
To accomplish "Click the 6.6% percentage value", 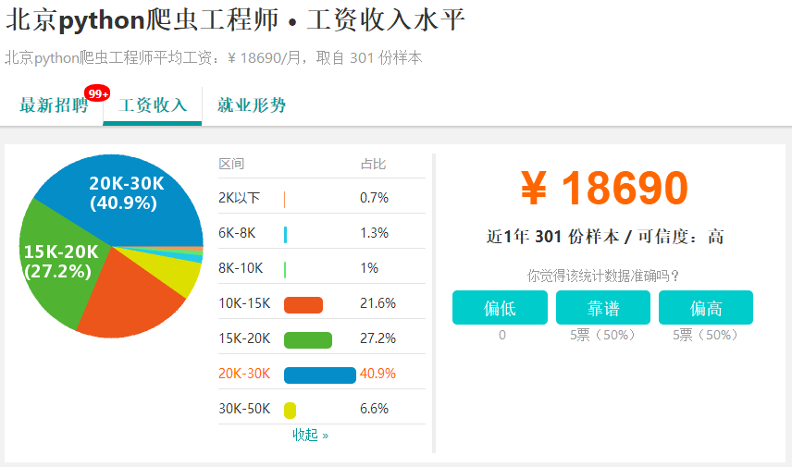I will tap(375, 408).
